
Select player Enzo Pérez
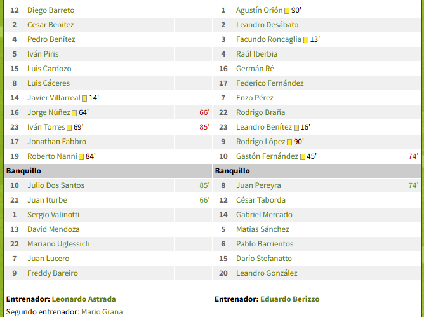point(255,98)
